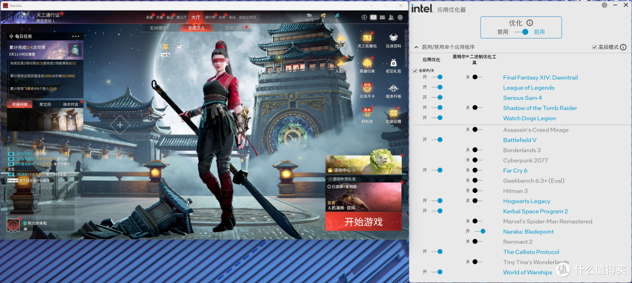Click Assassin's Creed Mirage entry
The image size is (632, 283).
point(535,130)
